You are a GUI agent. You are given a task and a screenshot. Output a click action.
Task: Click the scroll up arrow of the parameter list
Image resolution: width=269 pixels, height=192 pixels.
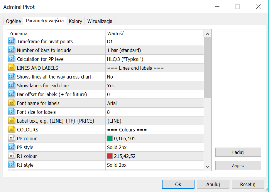point(207,34)
